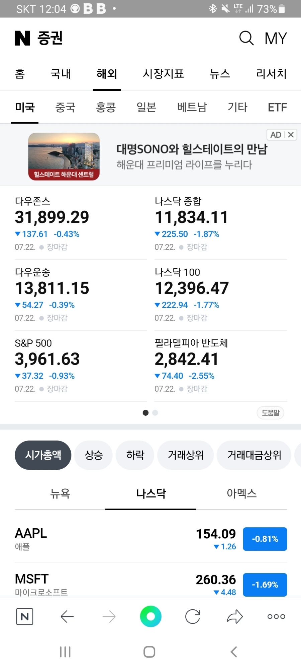Select the 하락 filter chip
This screenshot has width=301, height=670.
click(x=135, y=455)
